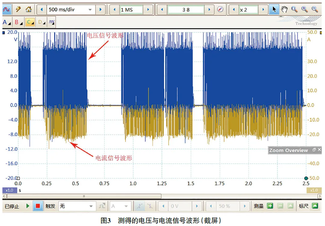Add a measurement with green plus

tap(270, 206)
